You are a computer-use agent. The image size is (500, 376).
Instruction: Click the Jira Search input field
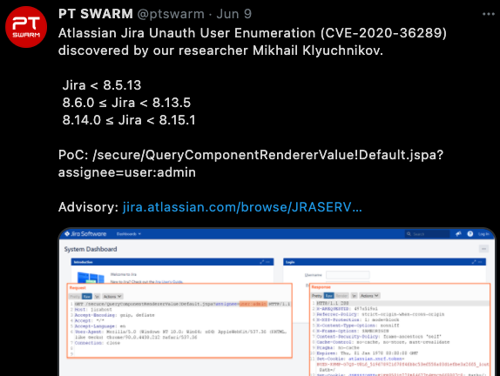point(428,234)
